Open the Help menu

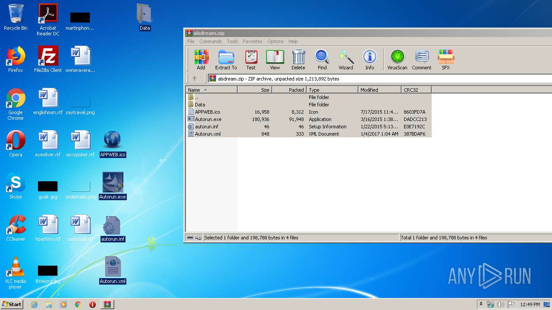[x=293, y=41]
